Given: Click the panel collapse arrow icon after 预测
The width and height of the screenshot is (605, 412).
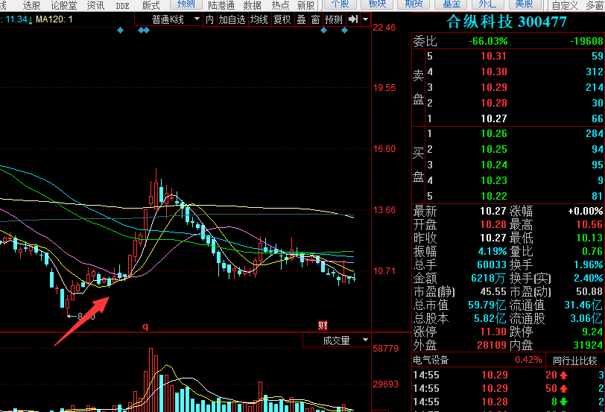Looking at the screenshot, I should (x=353, y=19).
